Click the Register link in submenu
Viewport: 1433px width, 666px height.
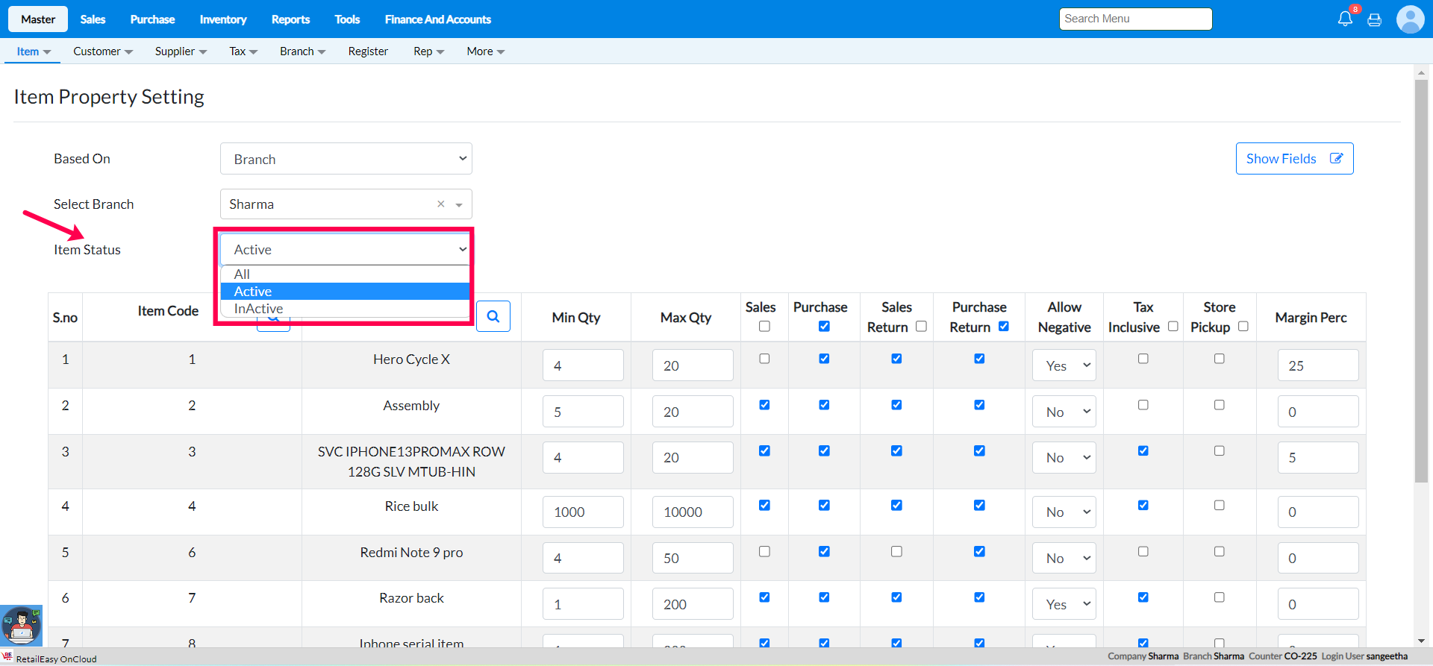coord(368,51)
